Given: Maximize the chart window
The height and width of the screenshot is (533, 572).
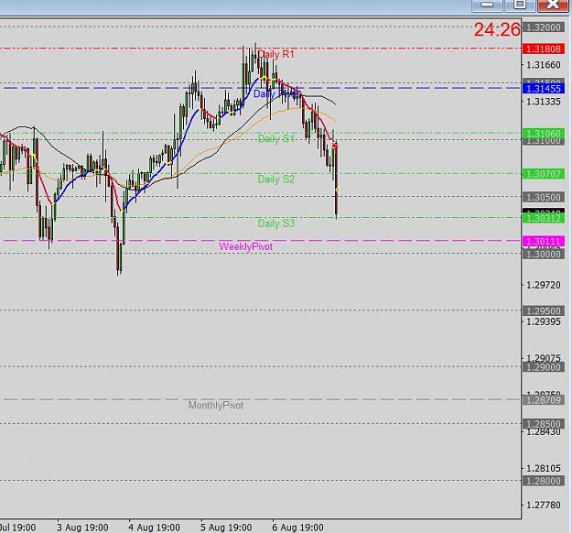Looking at the screenshot, I should click(x=520, y=5).
